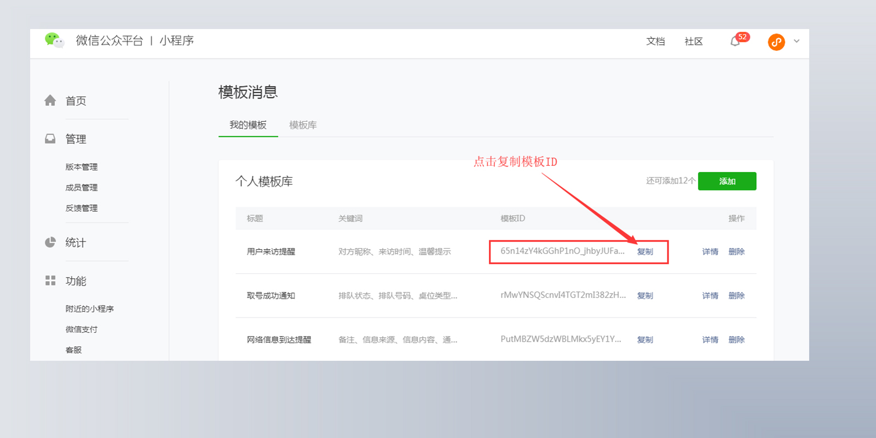Open the notifications bell icon

click(735, 42)
